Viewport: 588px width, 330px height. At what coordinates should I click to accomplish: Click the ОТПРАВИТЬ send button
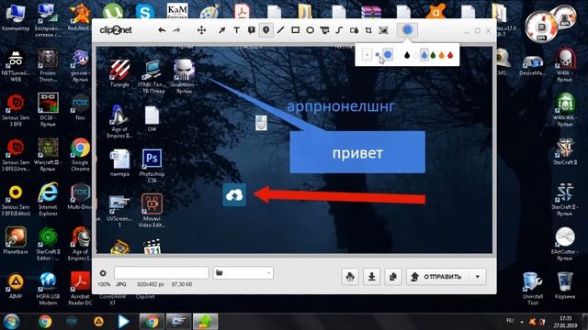tap(438, 277)
